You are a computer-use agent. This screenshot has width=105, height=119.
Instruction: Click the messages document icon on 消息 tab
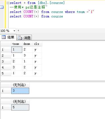(20, 38)
